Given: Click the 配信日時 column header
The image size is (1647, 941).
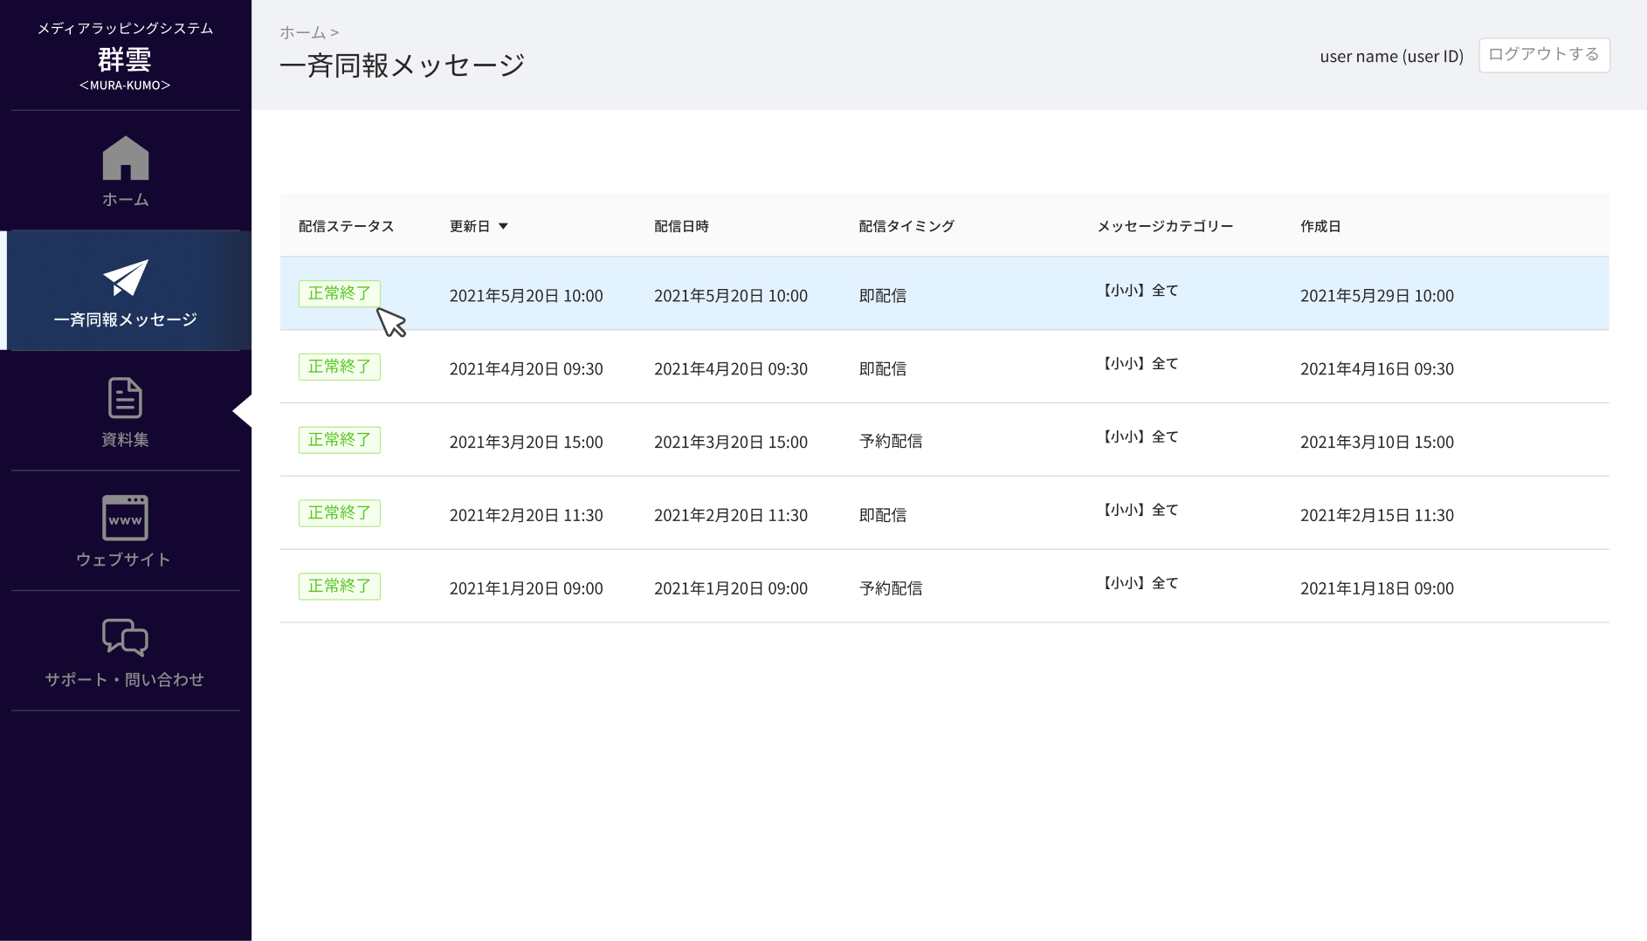Looking at the screenshot, I should [681, 226].
